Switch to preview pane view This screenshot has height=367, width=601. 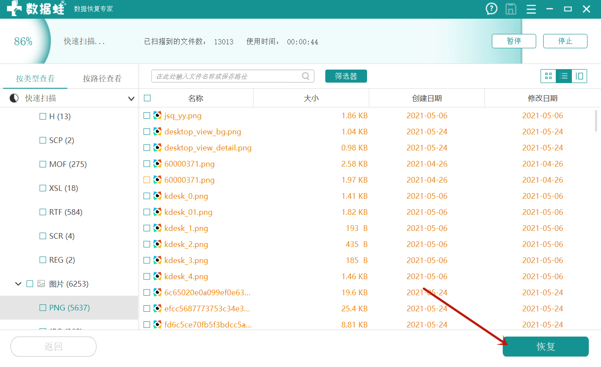point(579,76)
